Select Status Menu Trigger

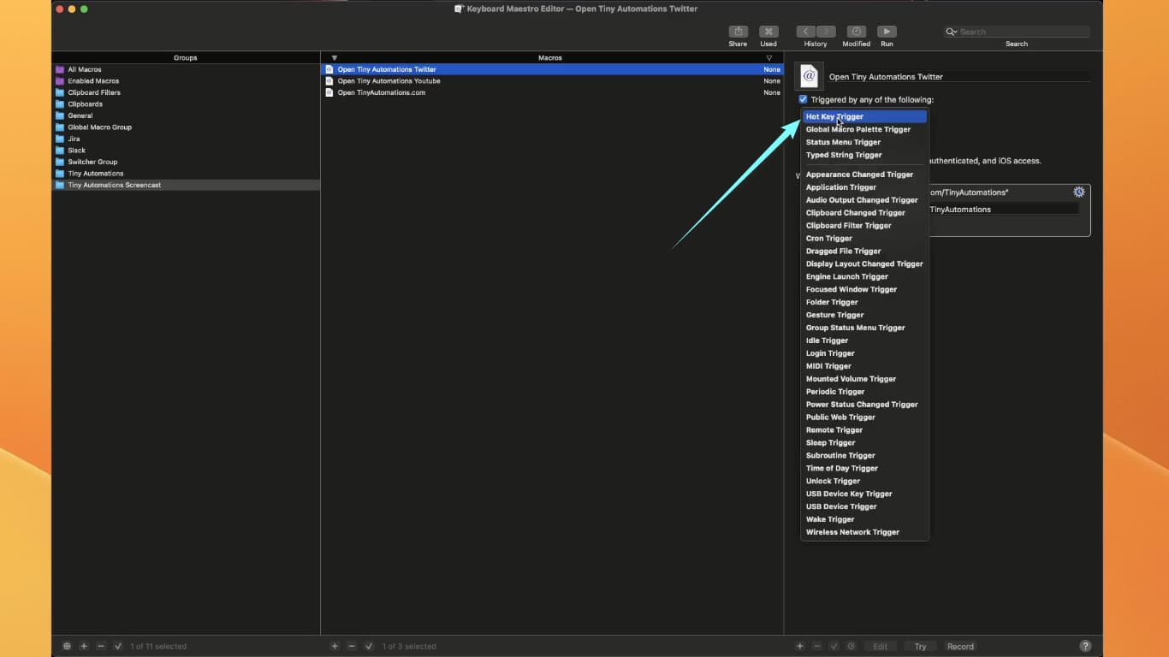pos(864,142)
